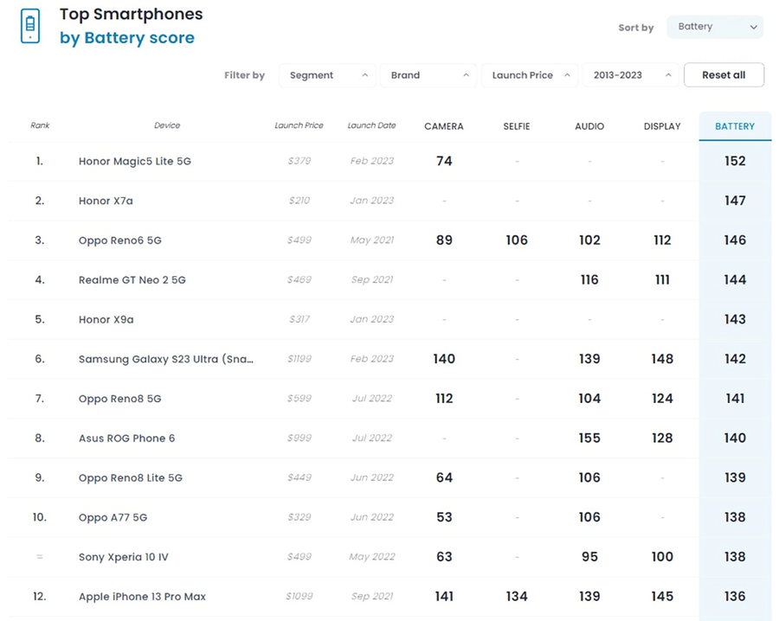Viewport: 779px width, 621px height.
Task: Sort by the SELFIE column
Action: pos(517,126)
